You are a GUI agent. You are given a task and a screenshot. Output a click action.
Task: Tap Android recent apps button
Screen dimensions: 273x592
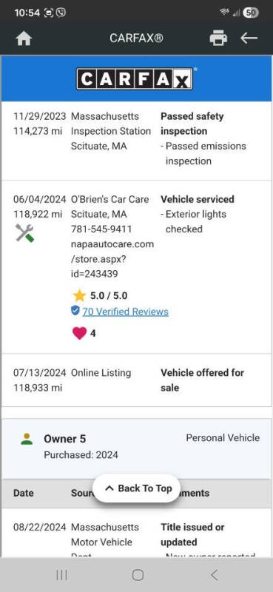point(61,575)
